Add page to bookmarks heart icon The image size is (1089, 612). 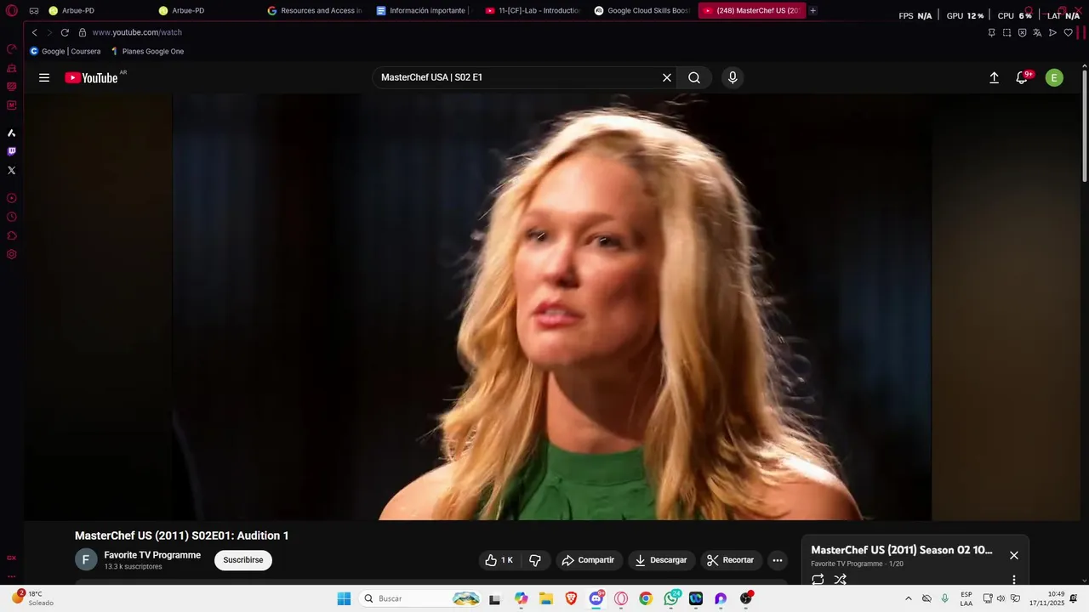[x=1069, y=32]
